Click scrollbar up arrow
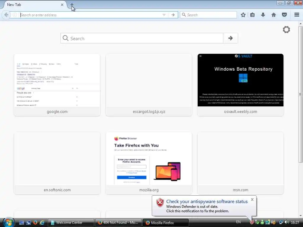 coord(300,24)
